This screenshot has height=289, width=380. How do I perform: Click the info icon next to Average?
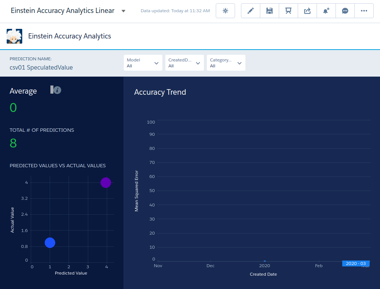[57, 90]
